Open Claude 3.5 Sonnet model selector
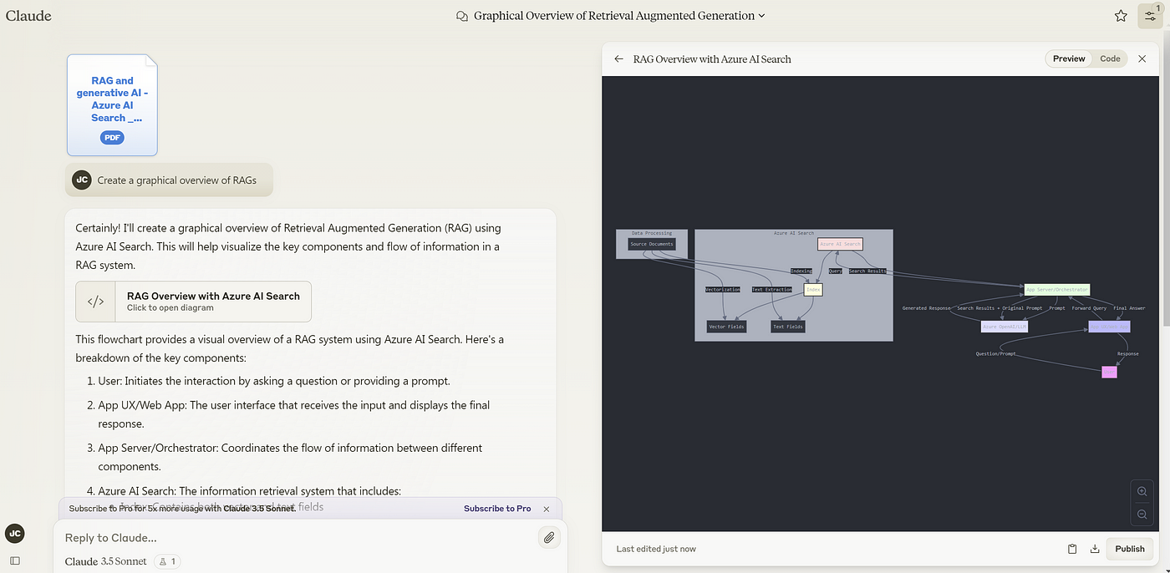The width and height of the screenshot is (1170, 573). (x=105, y=561)
